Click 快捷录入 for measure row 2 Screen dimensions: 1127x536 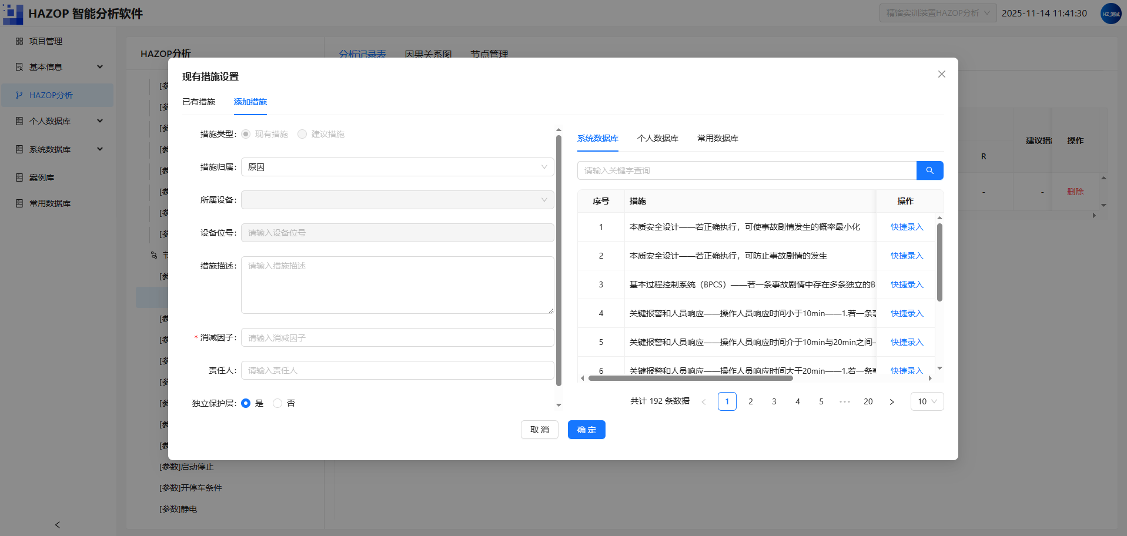(907, 256)
